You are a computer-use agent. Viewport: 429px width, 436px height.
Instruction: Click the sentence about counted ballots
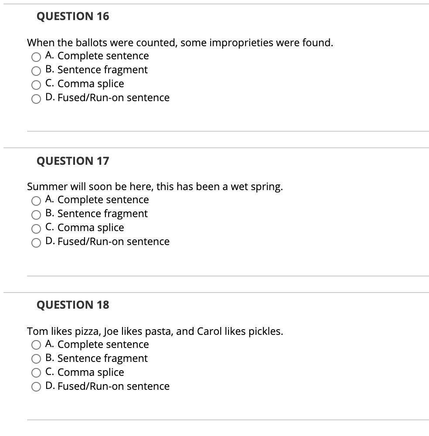[180, 43]
